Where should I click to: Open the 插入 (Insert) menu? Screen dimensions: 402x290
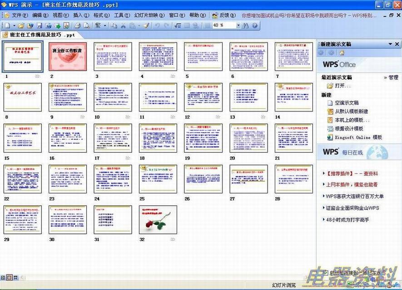pyautogui.click(x=80, y=15)
